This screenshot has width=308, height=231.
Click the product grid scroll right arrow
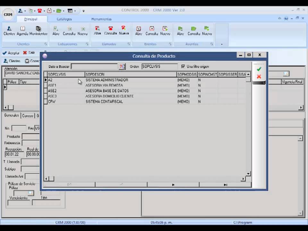(243, 179)
